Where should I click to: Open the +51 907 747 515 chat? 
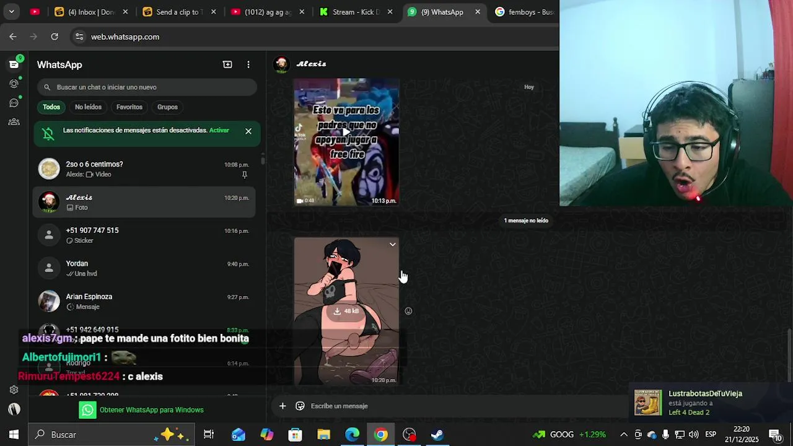144,235
